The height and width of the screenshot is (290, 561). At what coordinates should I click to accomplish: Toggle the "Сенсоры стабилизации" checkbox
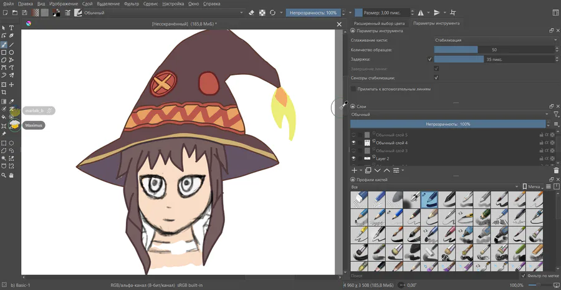[436, 78]
